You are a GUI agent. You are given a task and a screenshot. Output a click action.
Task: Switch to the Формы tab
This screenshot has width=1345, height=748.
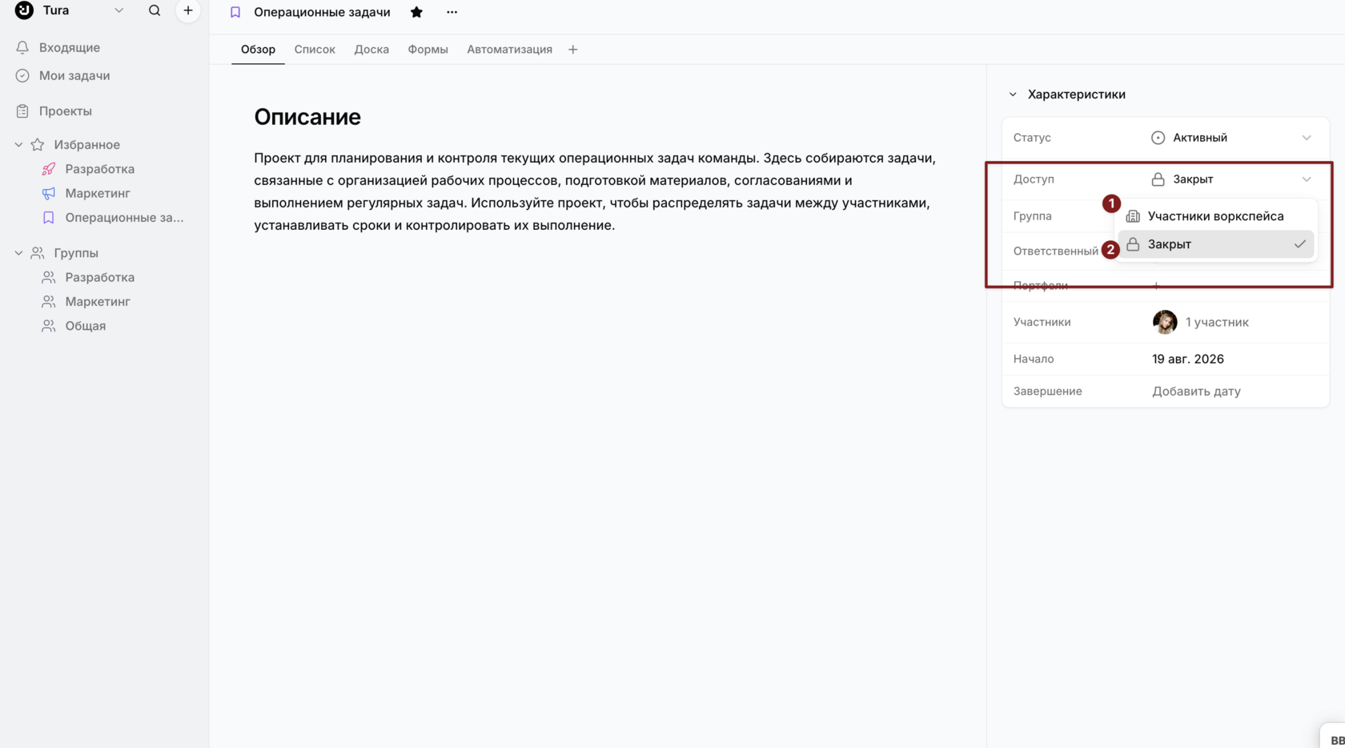coord(428,49)
